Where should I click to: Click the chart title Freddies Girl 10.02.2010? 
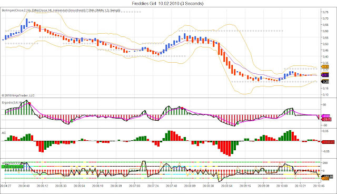click(155, 4)
